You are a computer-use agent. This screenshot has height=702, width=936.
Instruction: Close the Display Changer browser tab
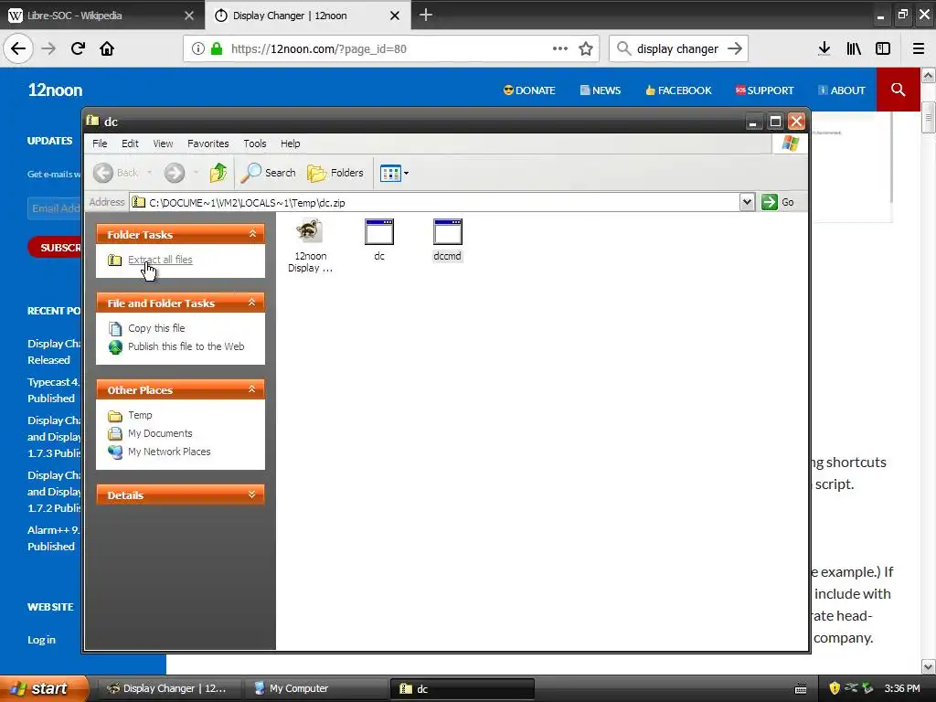(x=395, y=16)
